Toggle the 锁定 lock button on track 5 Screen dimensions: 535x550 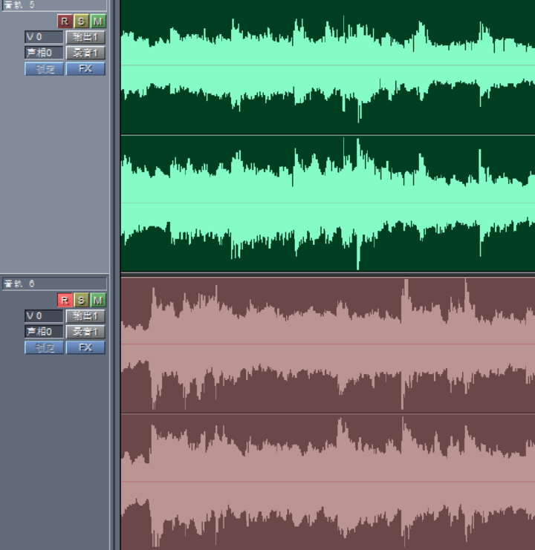click(44, 69)
